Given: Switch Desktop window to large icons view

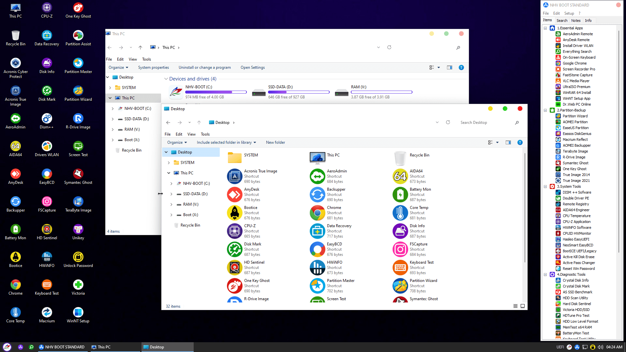Looking at the screenshot, I should pos(523,306).
